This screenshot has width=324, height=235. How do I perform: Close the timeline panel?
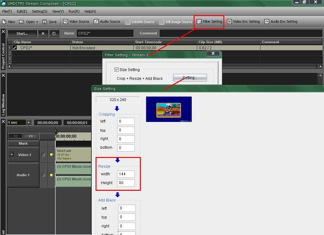[3, 122]
